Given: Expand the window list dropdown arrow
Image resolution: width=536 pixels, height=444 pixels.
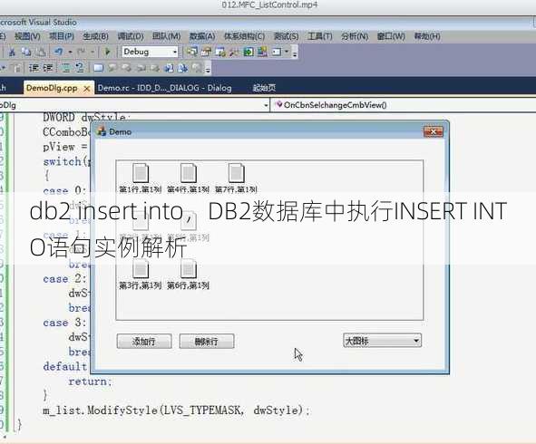Looking at the screenshot, I should pos(287,52).
